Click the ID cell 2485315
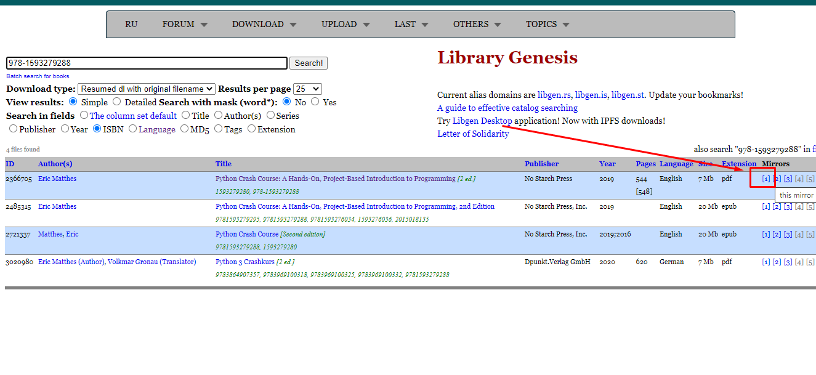816x375 pixels. click(18, 206)
